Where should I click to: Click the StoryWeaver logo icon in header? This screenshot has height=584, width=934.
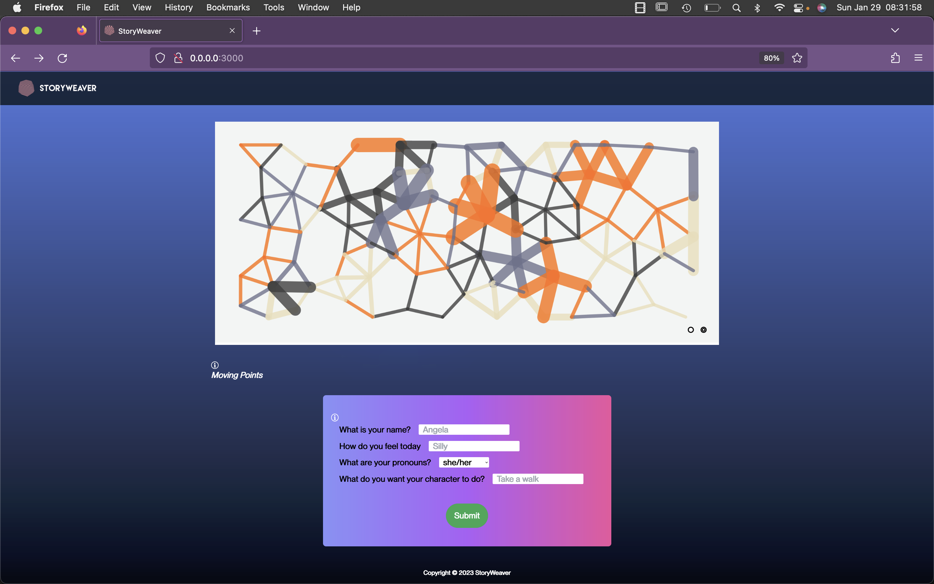(26, 88)
